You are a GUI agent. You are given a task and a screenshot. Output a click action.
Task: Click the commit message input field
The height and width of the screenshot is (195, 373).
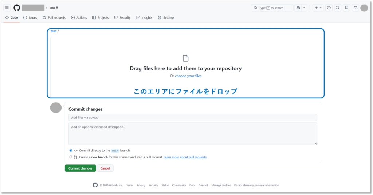(193, 117)
